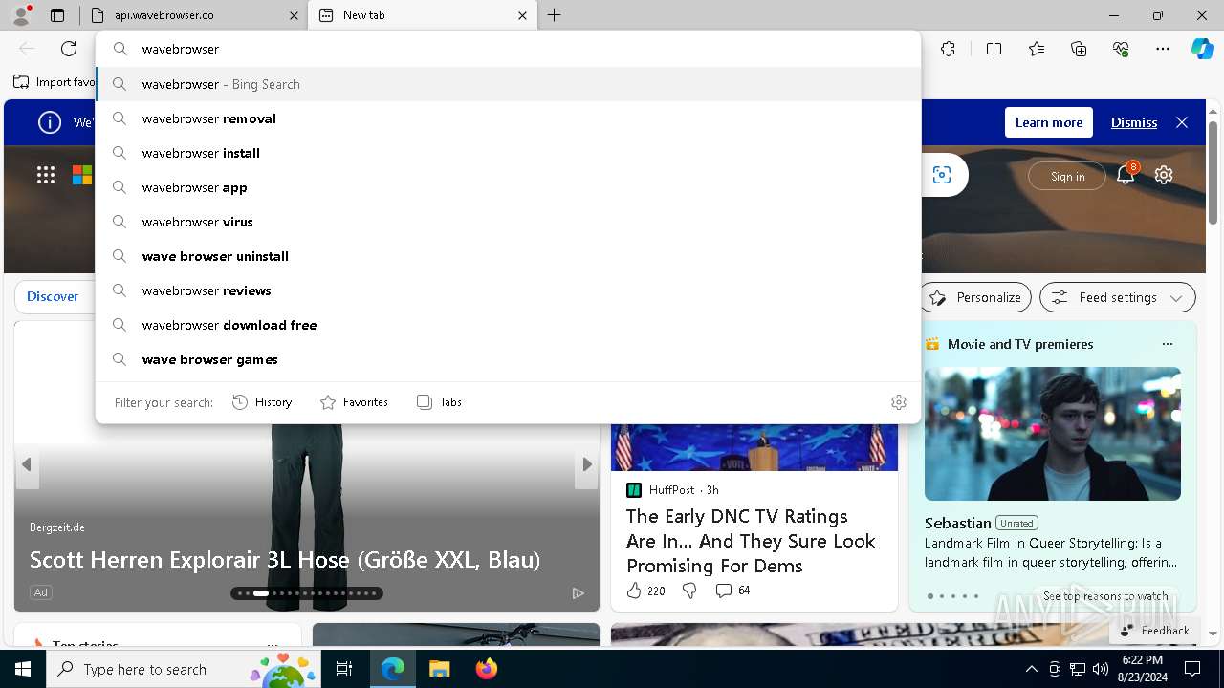The height and width of the screenshot is (688, 1224).
Task: Select the Discover feed tab
Action: click(53, 296)
